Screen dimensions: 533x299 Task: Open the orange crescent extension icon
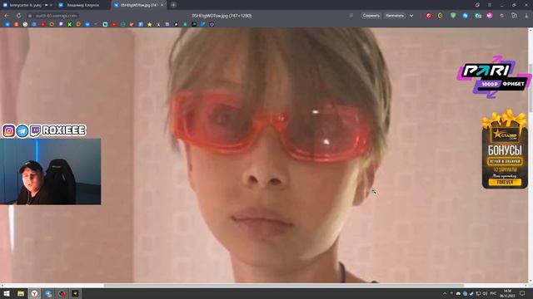tap(441, 16)
